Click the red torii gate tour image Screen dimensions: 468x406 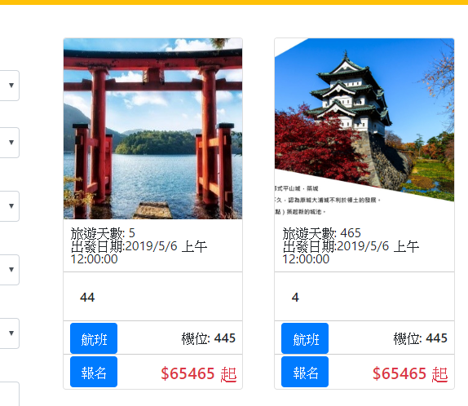point(152,129)
